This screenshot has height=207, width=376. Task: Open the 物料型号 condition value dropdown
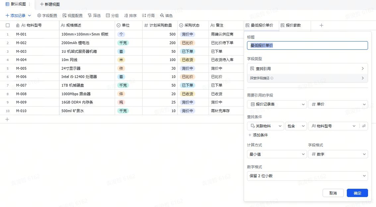[x=334, y=126]
